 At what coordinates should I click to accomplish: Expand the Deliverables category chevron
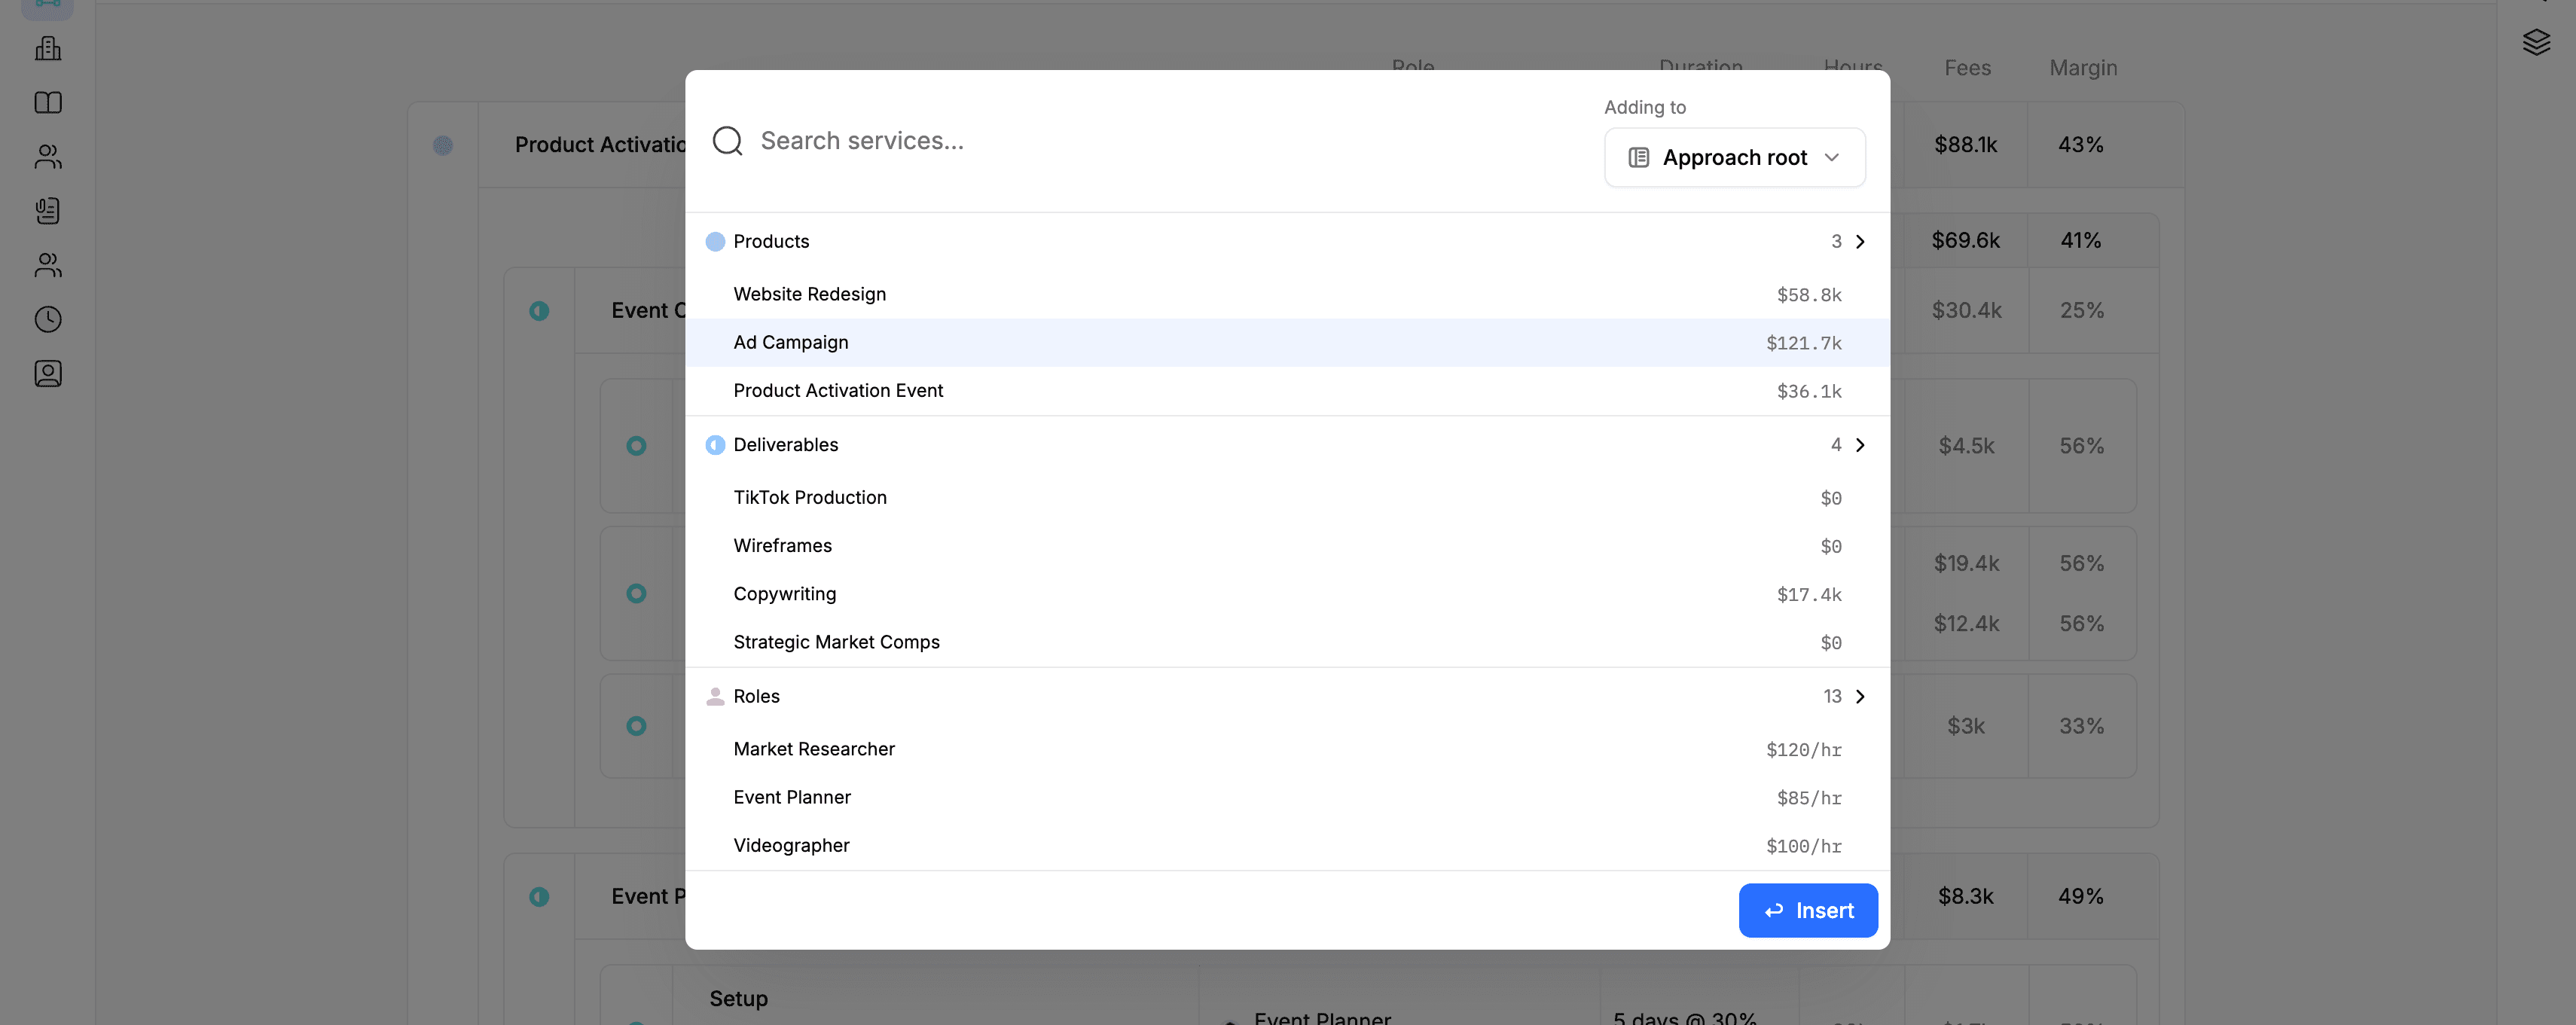pyautogui.click(x=1860, y=445)
